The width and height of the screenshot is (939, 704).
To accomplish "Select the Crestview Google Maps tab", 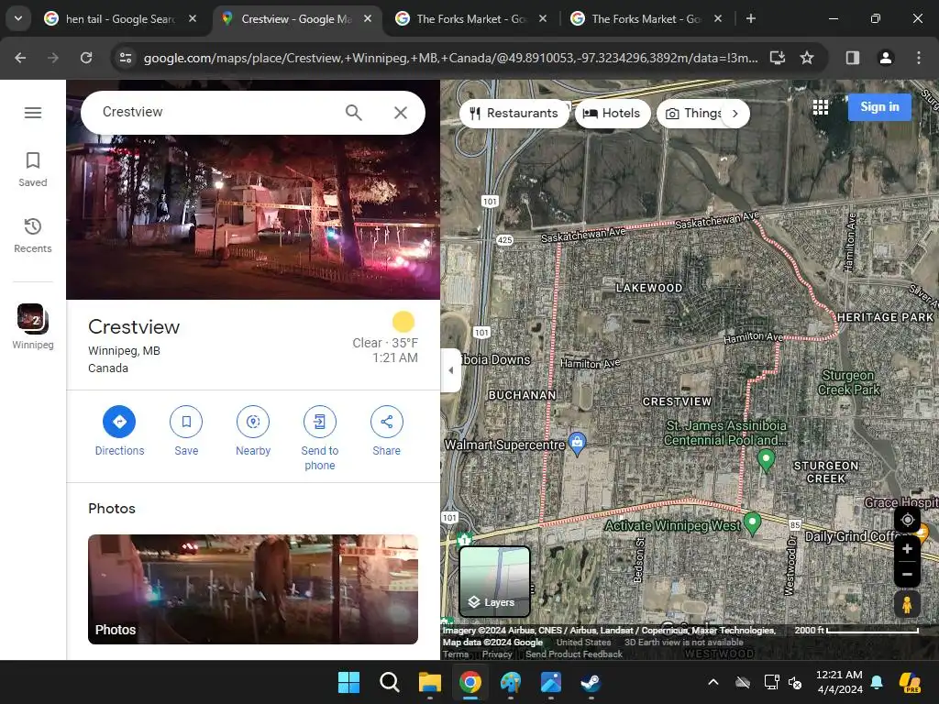I will click(x=296, y=19).
